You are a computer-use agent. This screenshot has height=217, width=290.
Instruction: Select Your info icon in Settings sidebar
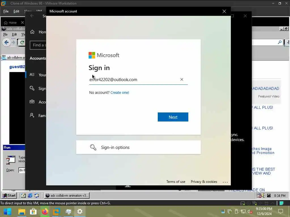click(x=32, y=75)
